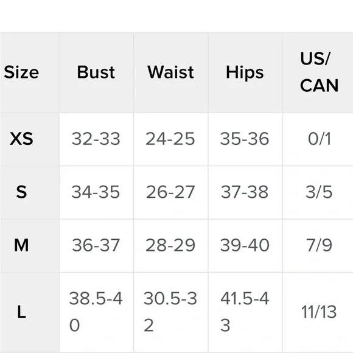This screenshot has width=353, height=353.
Task: Select the S size row label
Action: (21, 192)
